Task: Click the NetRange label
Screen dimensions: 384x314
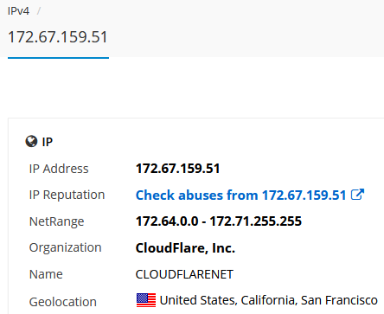Action: pyautogui.click(x=56, y=221)
